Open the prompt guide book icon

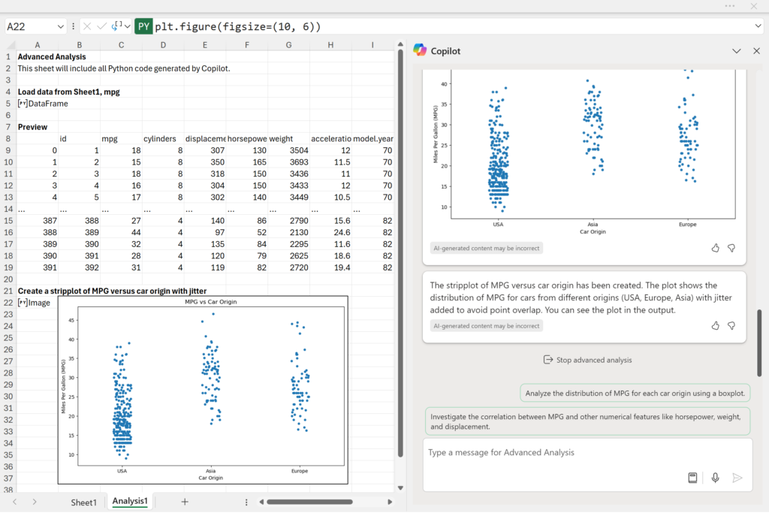[692, 478]
